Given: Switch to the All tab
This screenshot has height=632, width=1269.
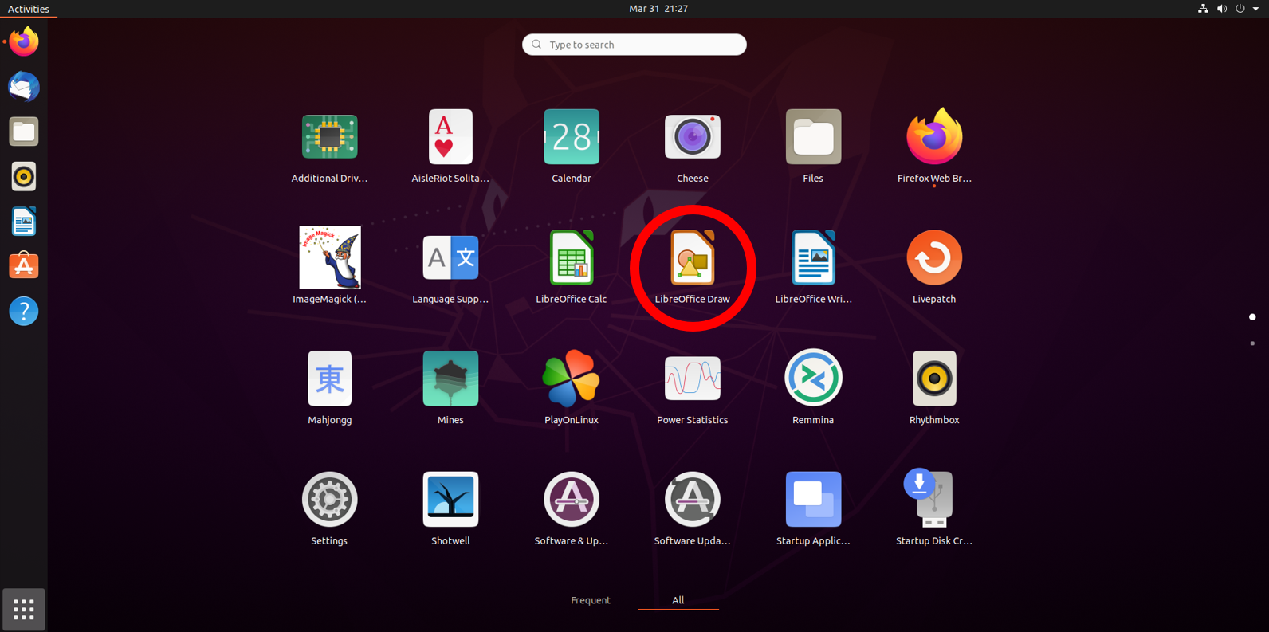Looking at the screenshot, I should (x=678, y=600).
